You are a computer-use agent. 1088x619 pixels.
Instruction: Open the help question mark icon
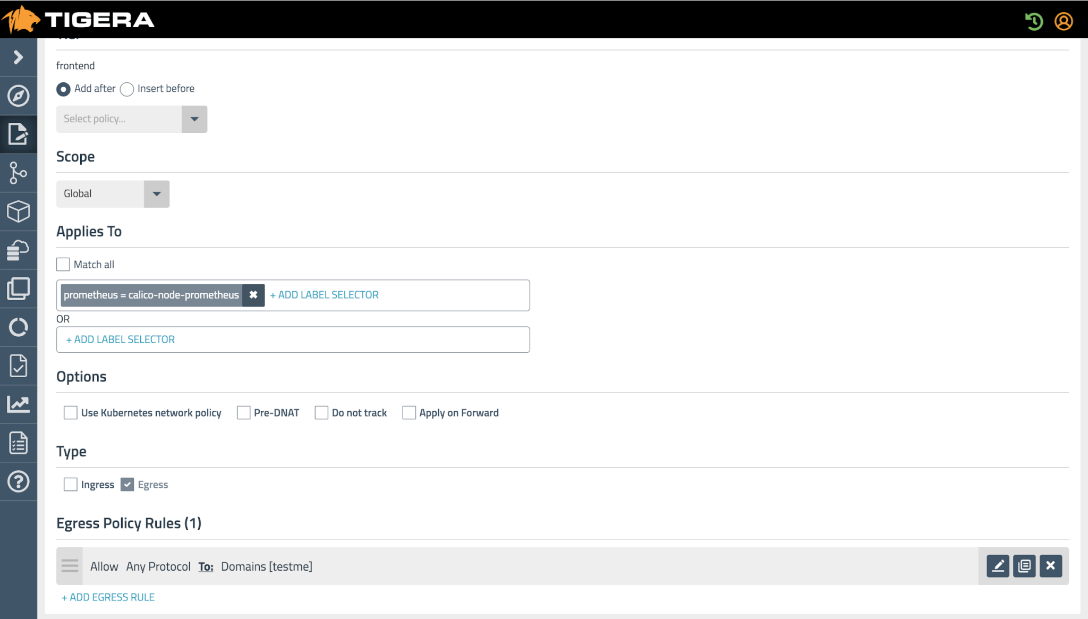(x=19, y=481)
